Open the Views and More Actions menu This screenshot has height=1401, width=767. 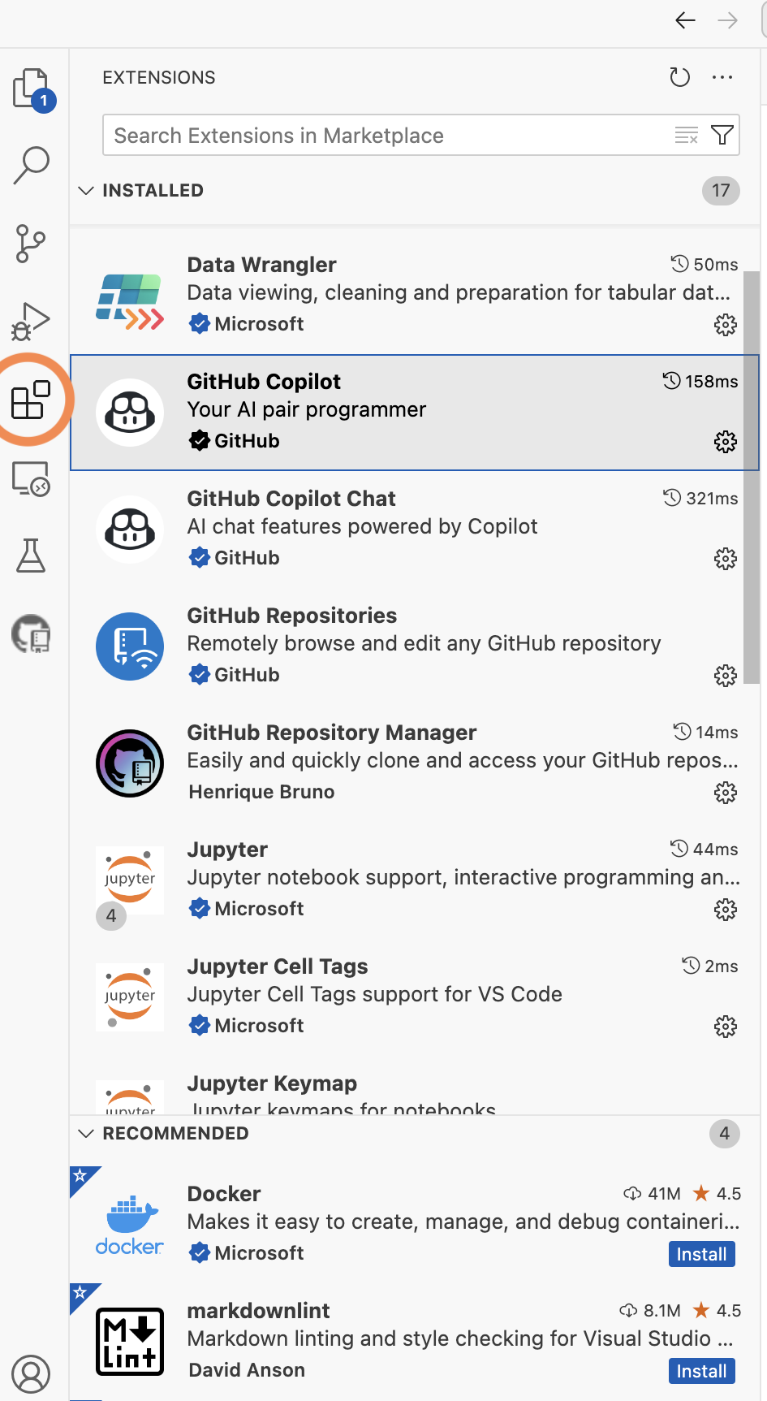tap(722, 77)
